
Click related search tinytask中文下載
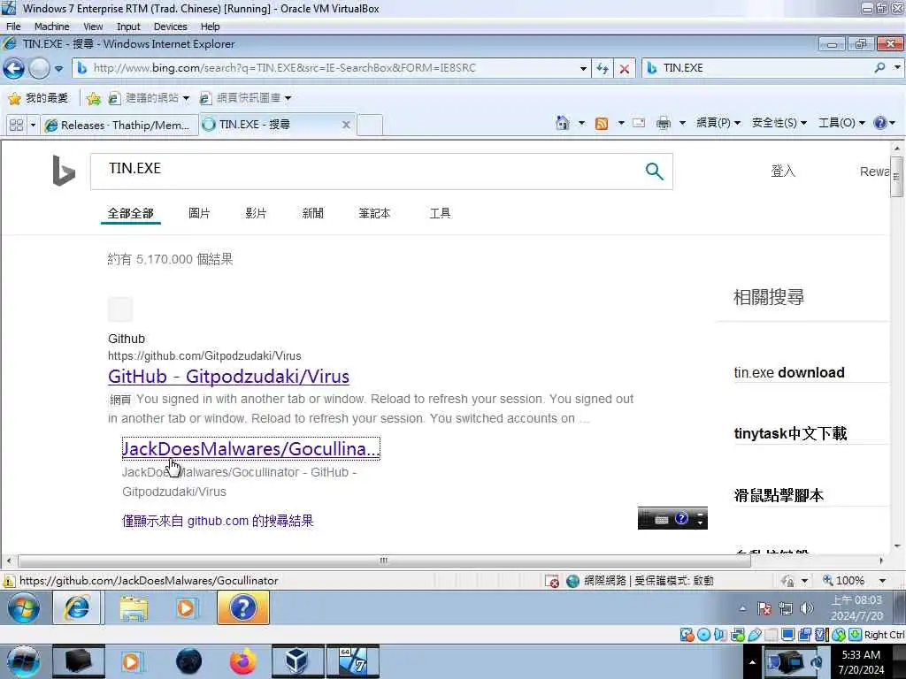tap(790, 433)
